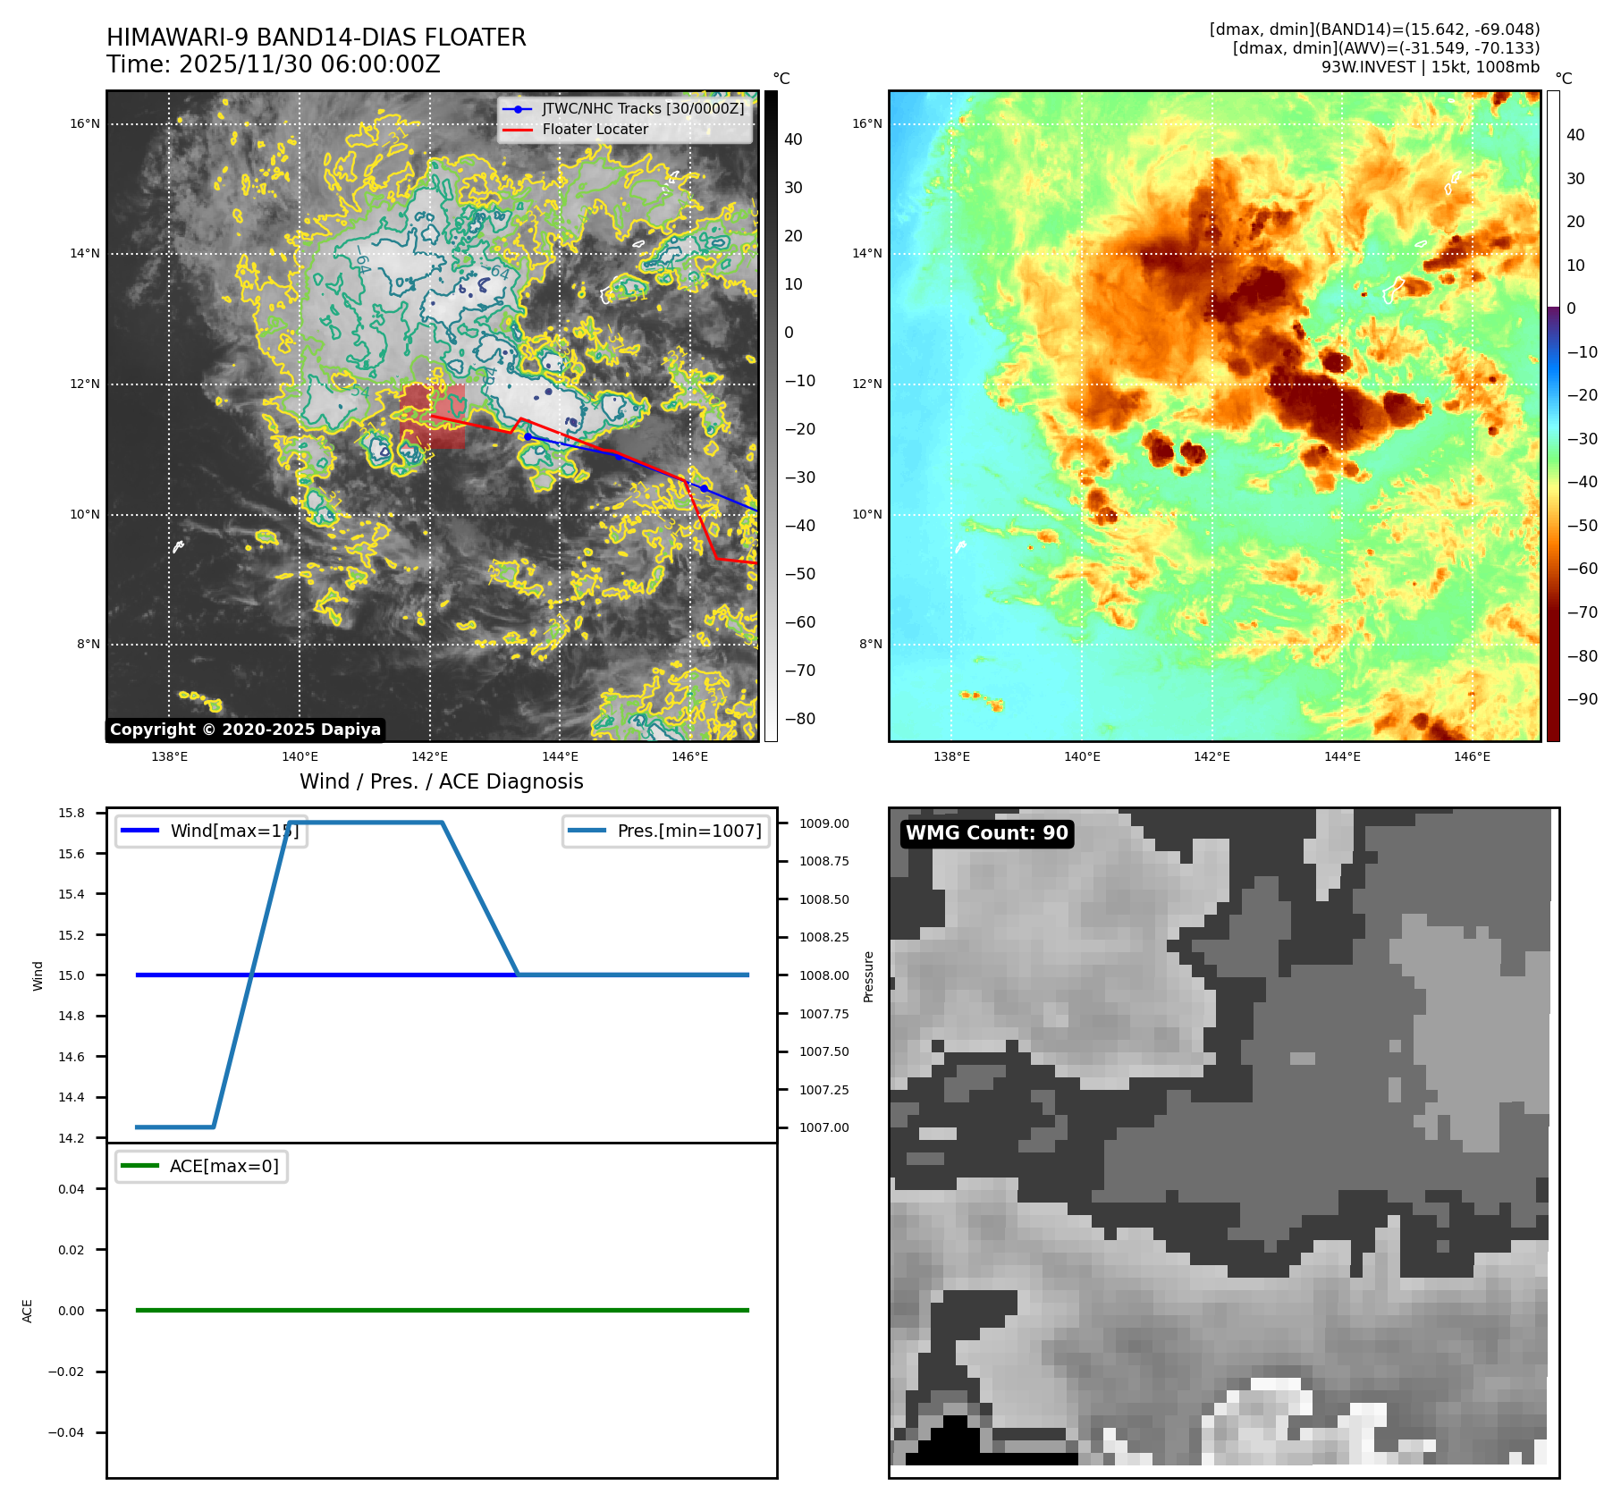Click the BAND14 dmax, dmin readout
Screen dimensions: 1621x1511
tap(1374, 30)
